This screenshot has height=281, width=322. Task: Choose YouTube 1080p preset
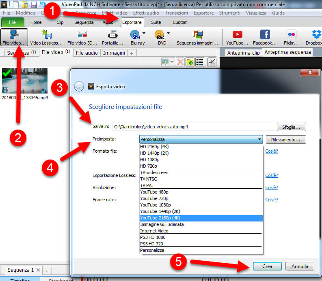pyautogui.click(x=201, y=205)
